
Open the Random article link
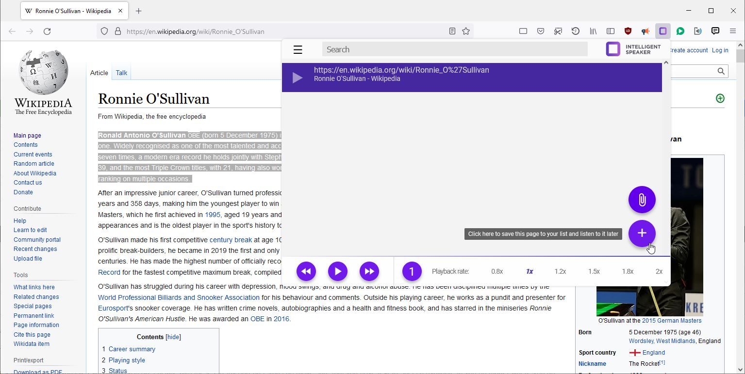33,164
